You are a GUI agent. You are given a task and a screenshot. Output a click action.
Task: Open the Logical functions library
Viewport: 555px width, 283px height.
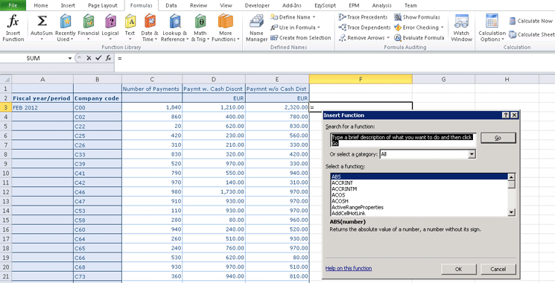click(110, 28)
